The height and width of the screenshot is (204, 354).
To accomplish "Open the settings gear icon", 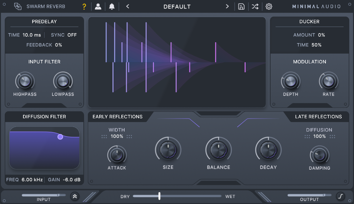I will pyautogui.click(x=269, y=7).
